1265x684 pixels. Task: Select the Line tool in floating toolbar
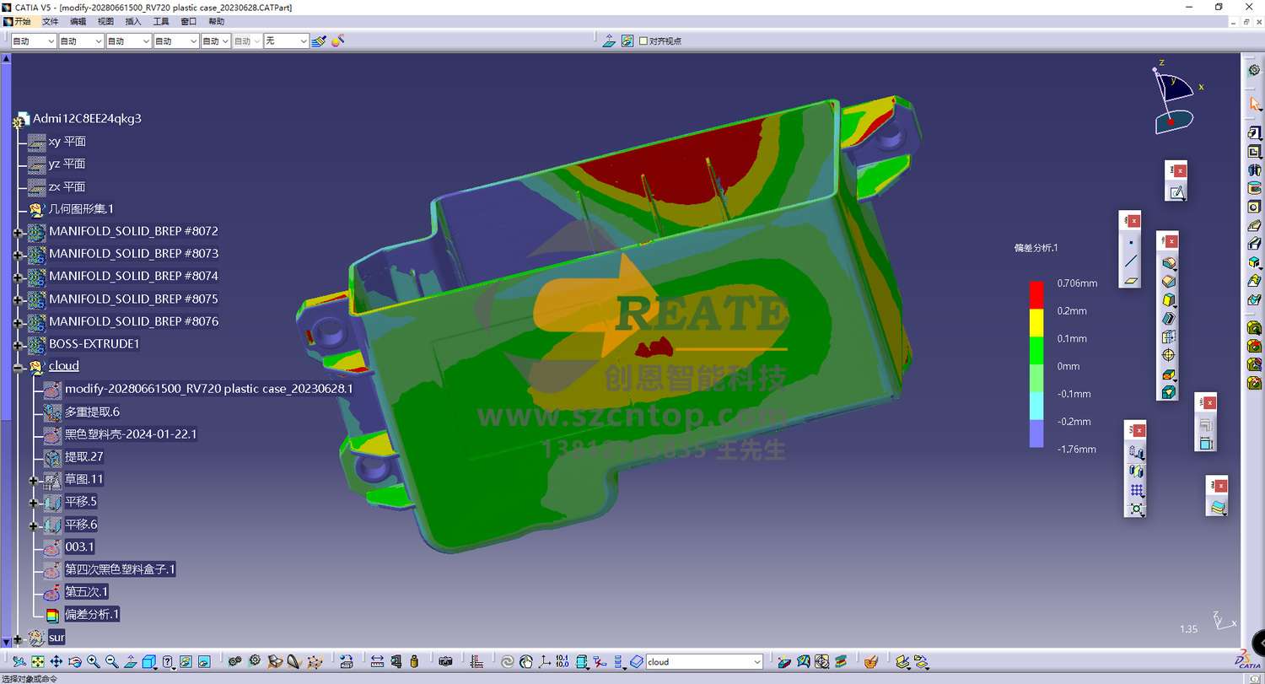click(x=1130, y=261)
